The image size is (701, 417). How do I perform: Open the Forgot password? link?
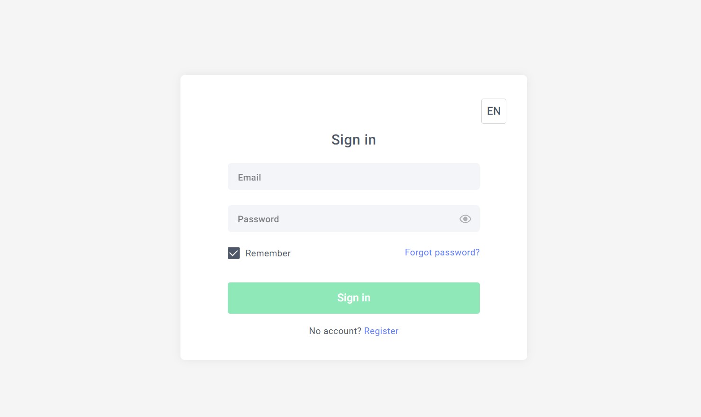click(442, 253)
